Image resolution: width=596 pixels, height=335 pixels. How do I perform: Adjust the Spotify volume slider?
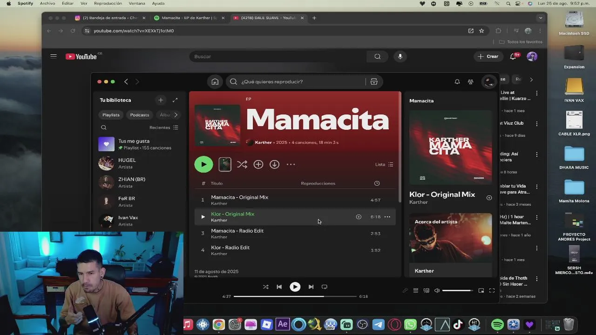pos(457,291)
